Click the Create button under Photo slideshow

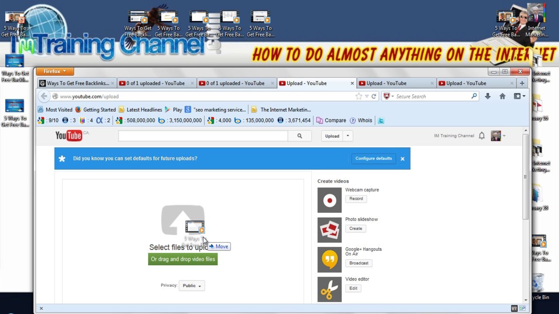(355, 228)
